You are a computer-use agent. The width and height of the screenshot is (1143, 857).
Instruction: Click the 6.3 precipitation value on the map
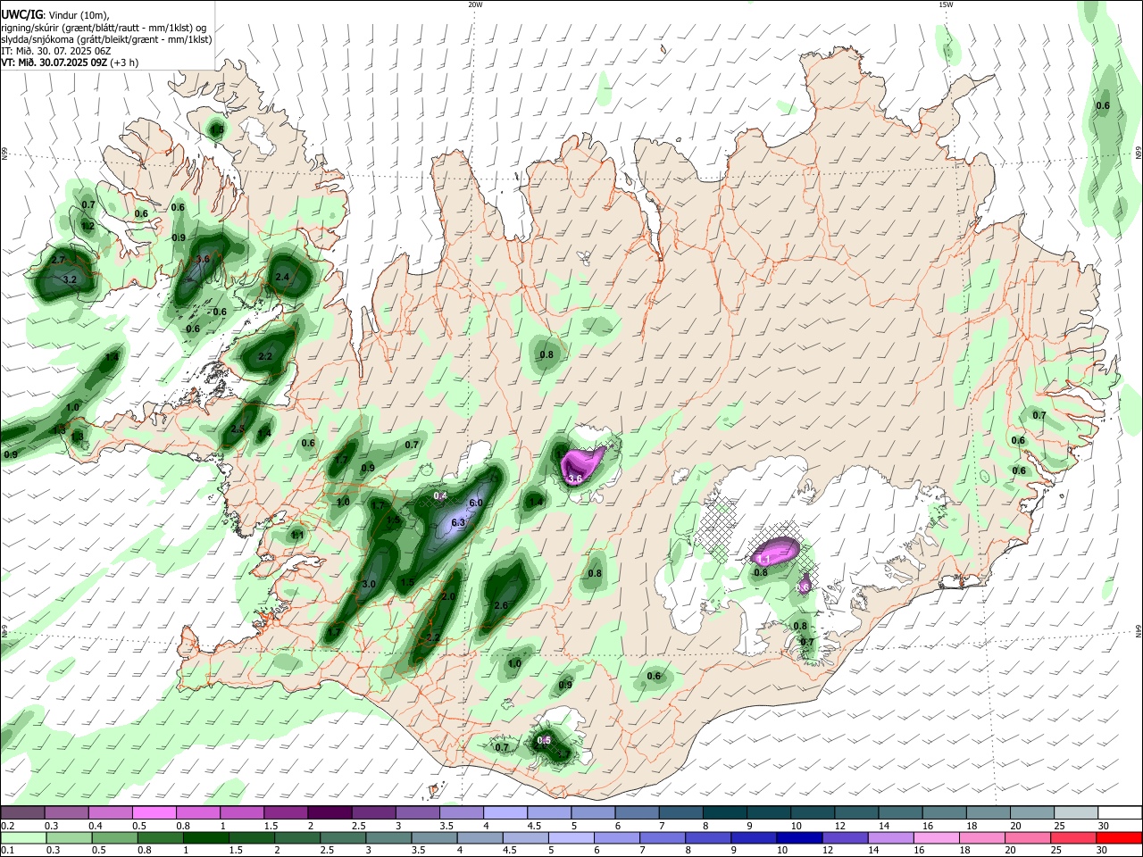click(x=459, y=522)
